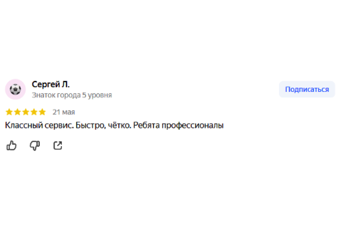Select the fourth rating star

[x=34, y=112]
